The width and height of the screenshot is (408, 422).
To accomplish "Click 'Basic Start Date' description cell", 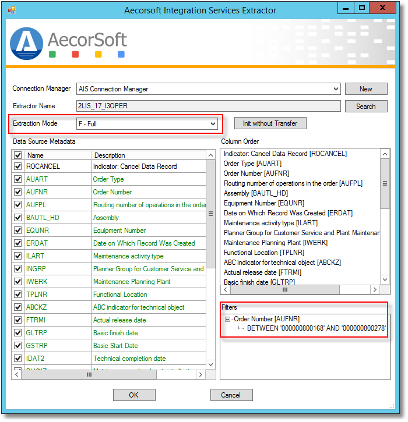I will click(x=149, y=346).
